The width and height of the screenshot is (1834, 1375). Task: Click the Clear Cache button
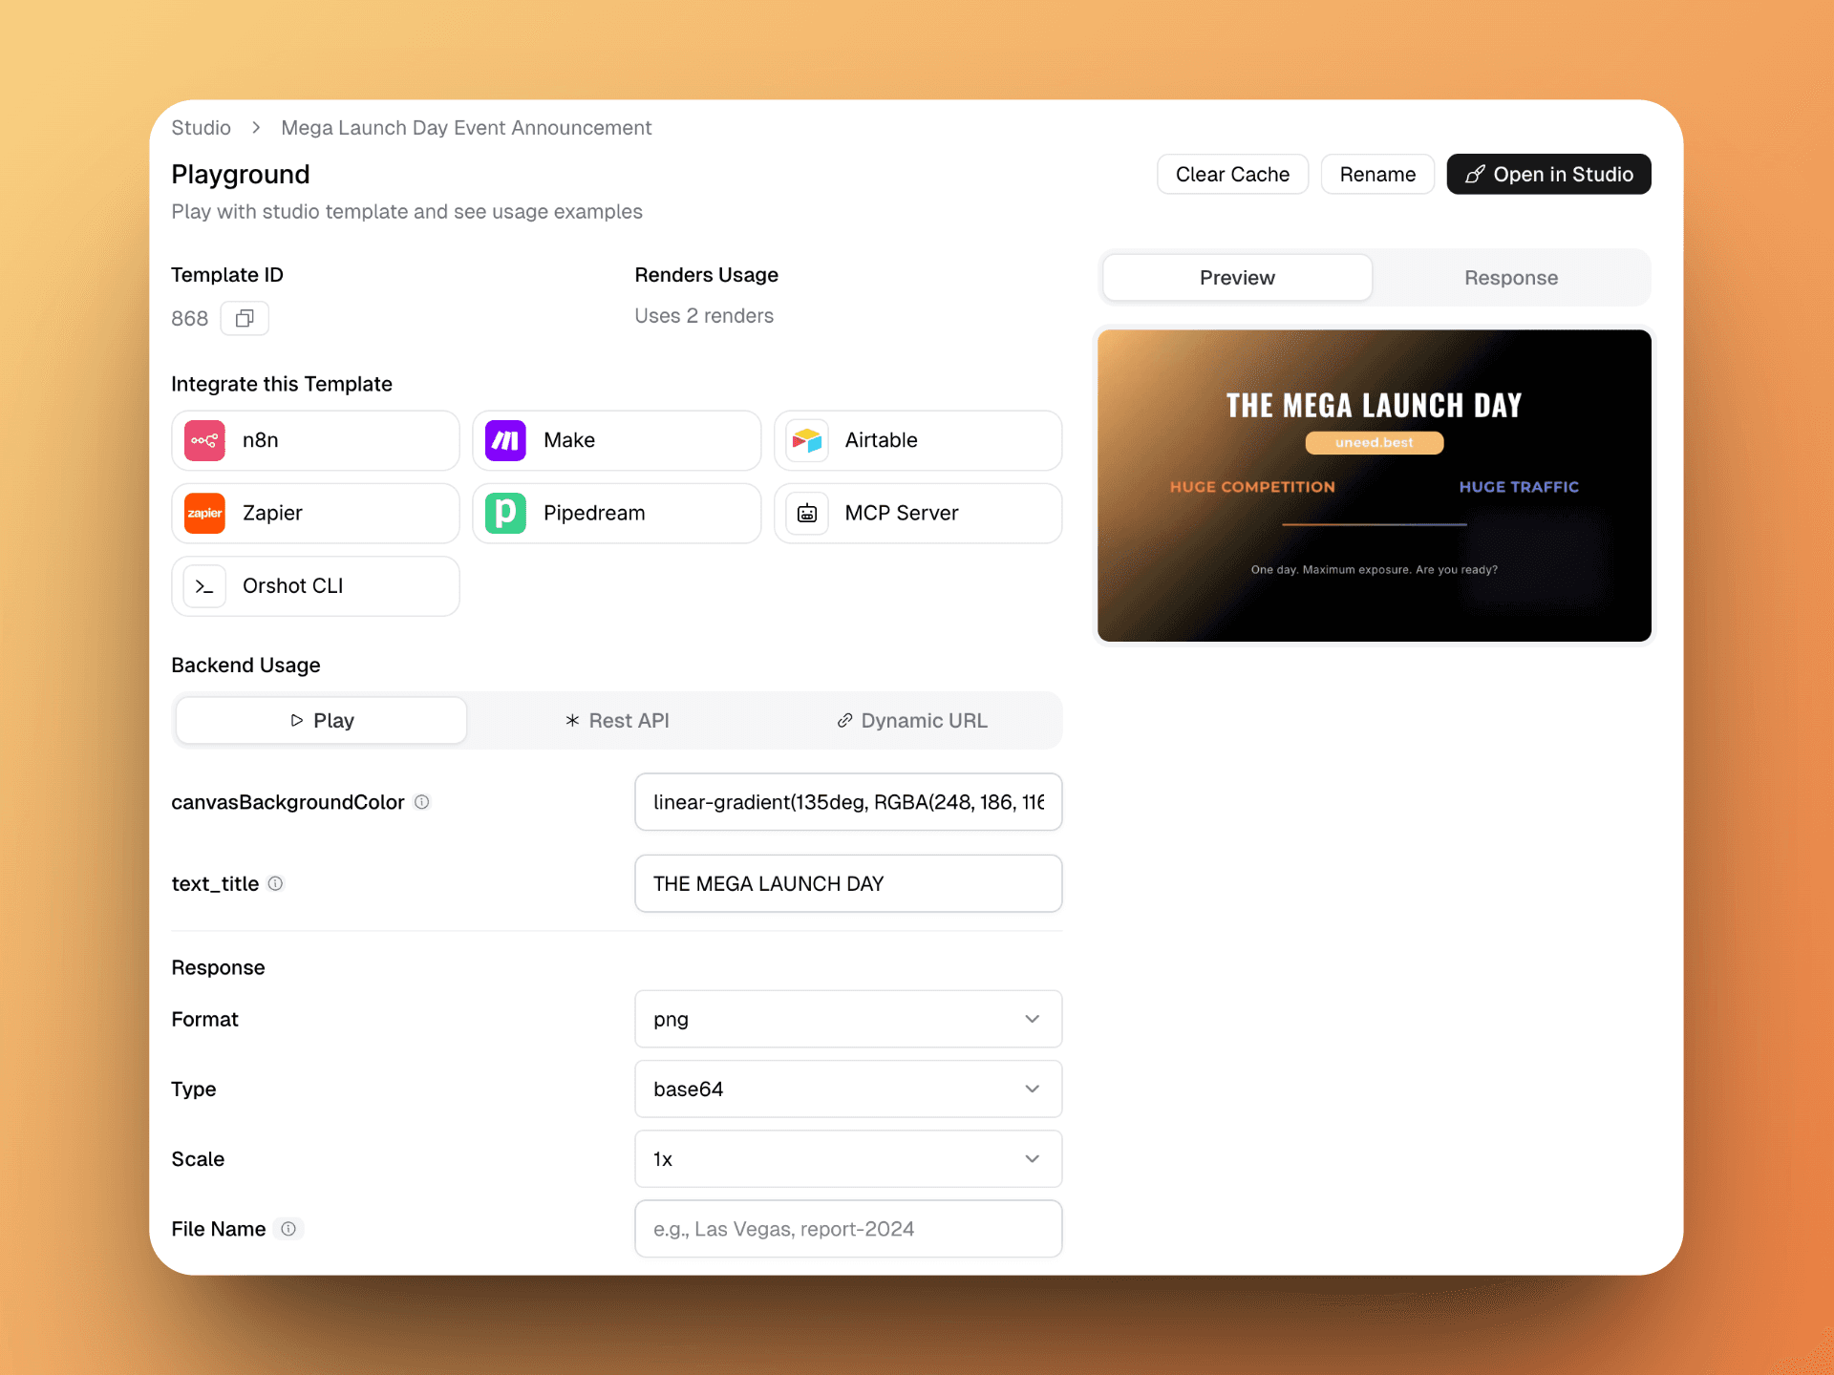tap(1232, 174)
